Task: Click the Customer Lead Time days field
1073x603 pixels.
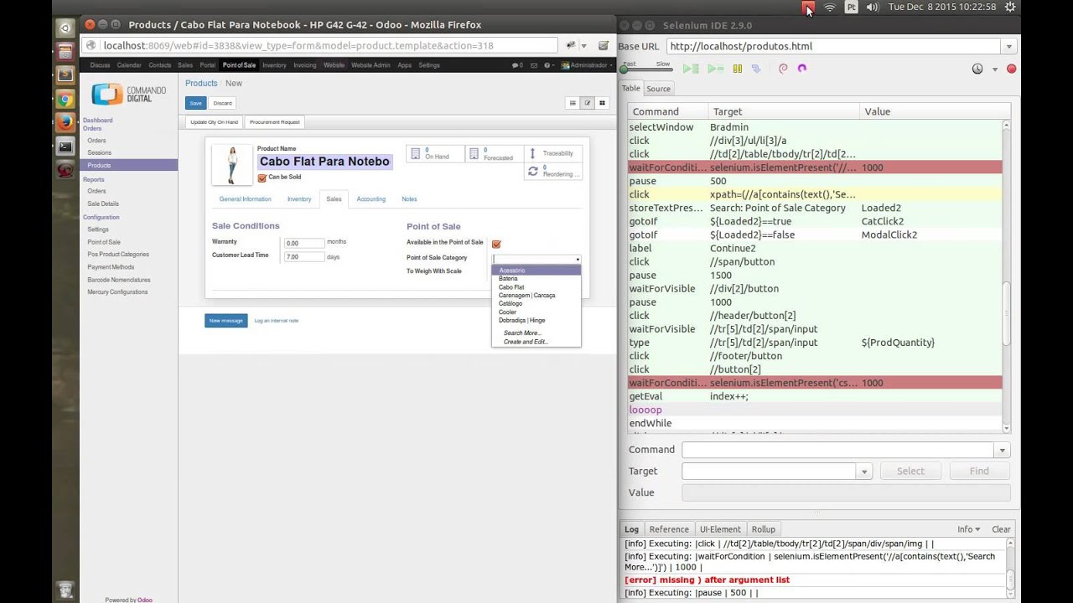Action: (304, 257)
